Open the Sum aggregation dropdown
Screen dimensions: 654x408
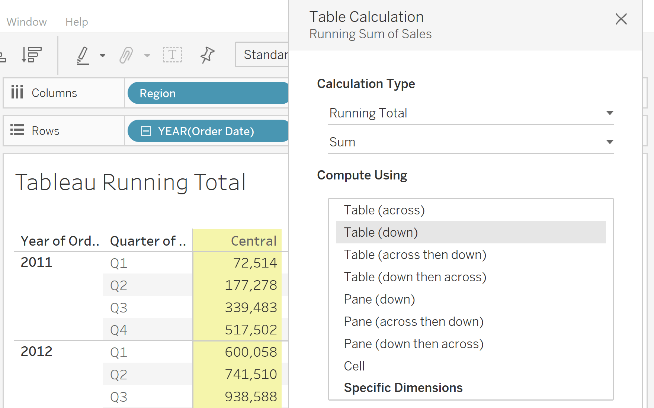point(471,142)
